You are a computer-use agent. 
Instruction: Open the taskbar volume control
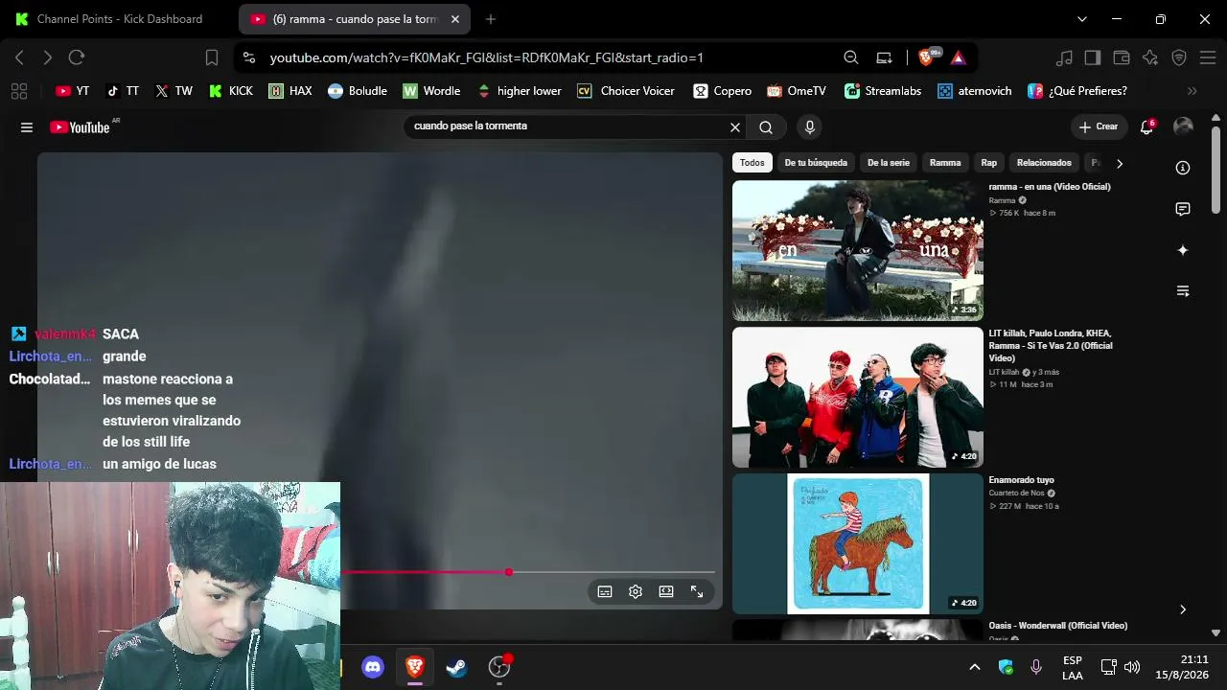pyautogui.click(x=1132, y=667)
